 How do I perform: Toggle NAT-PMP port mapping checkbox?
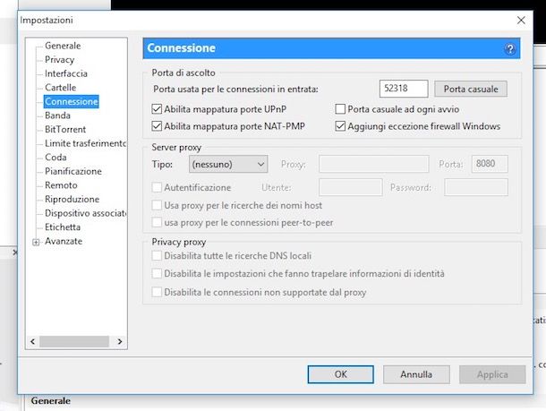(x=157, y=125)
